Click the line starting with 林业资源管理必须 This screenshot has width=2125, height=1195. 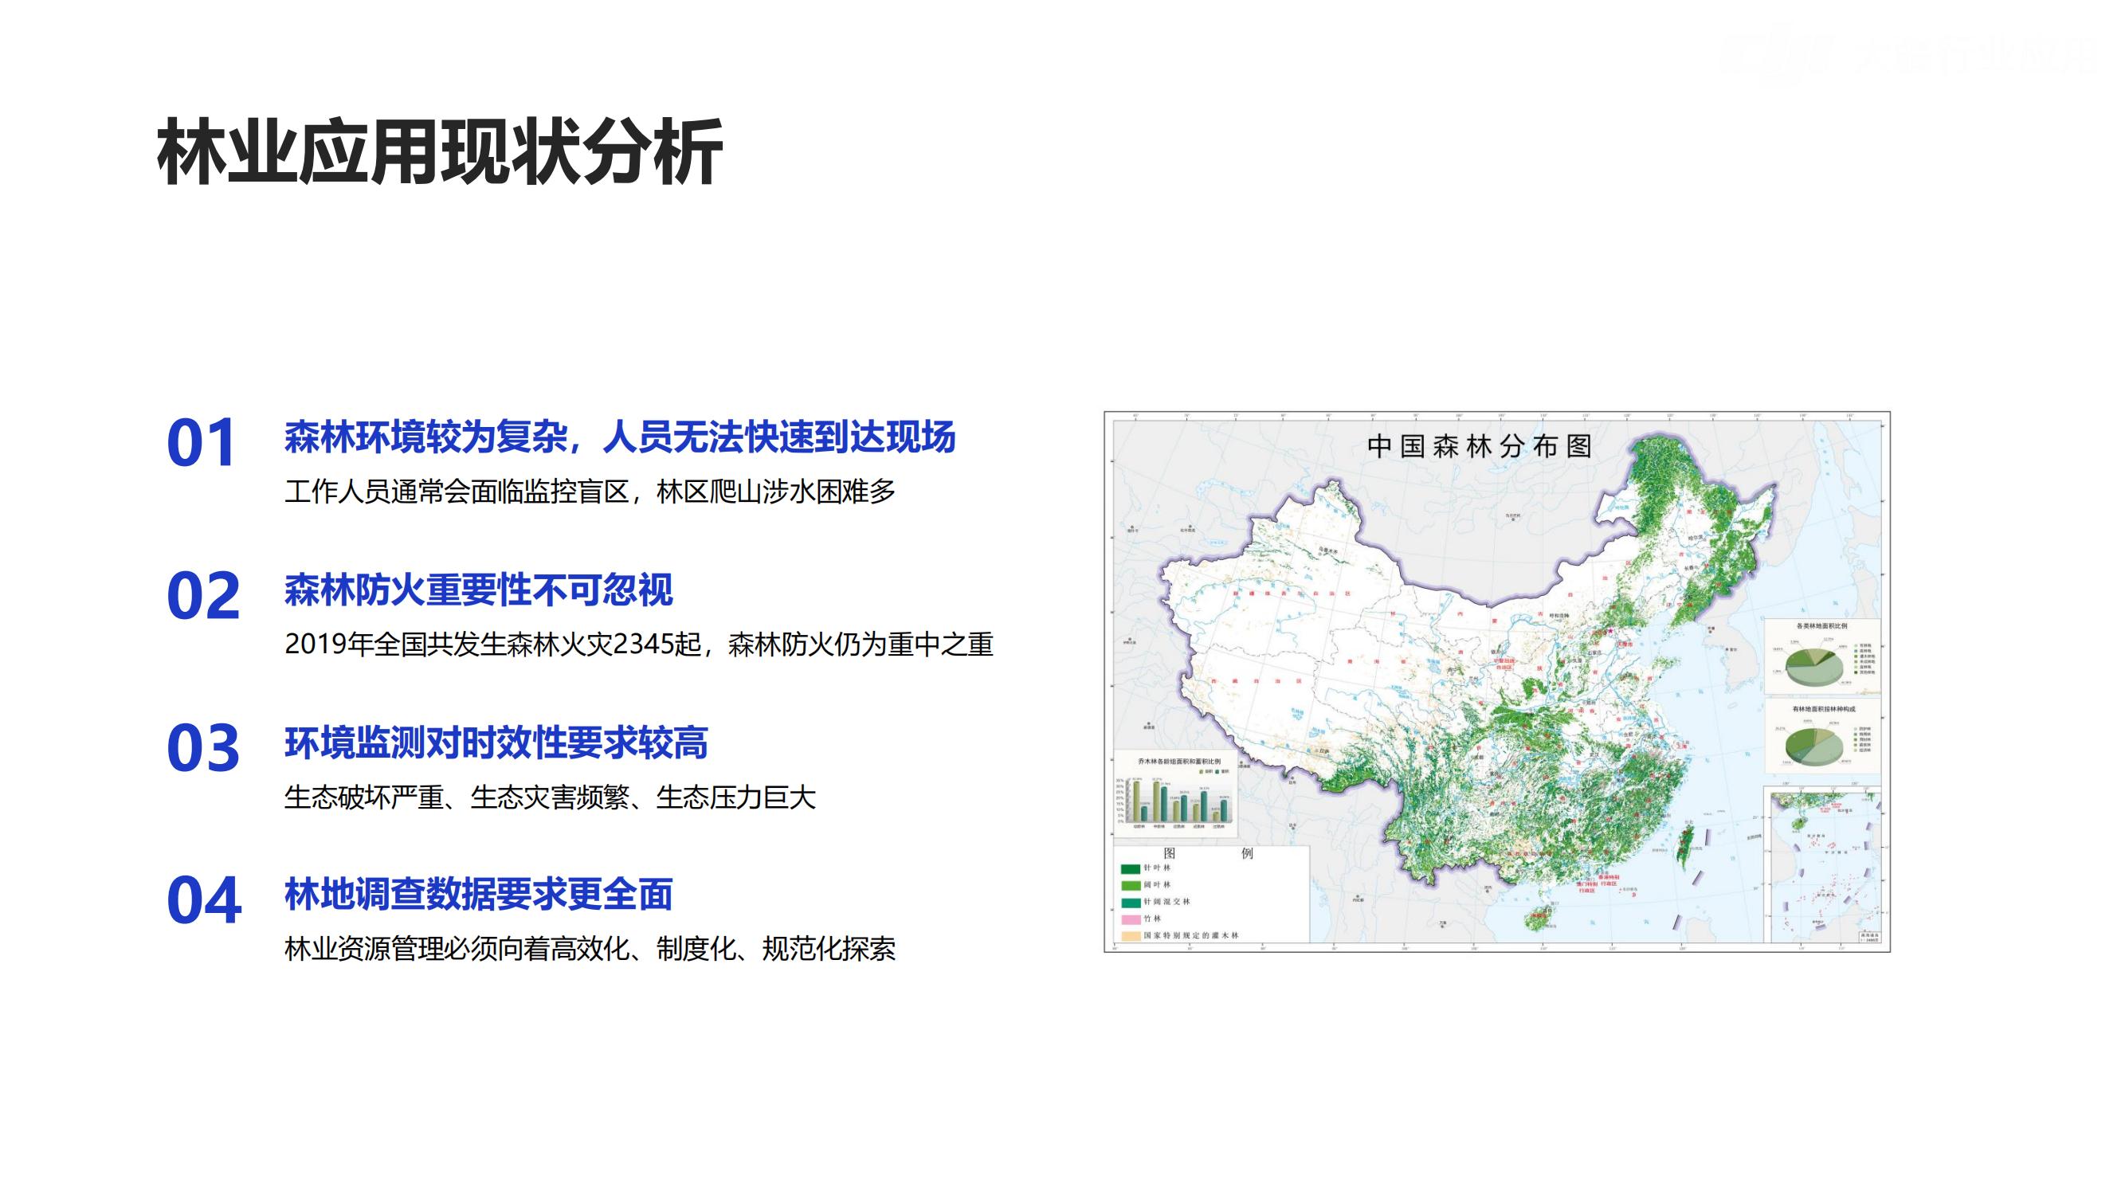tap(590, 950)
